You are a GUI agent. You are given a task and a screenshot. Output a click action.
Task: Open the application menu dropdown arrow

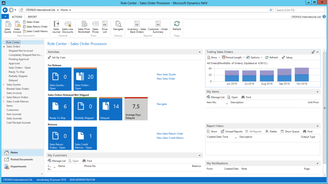5,17
